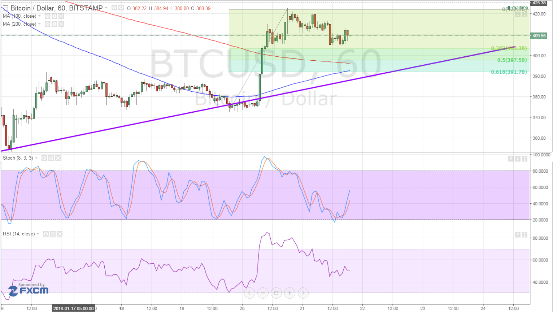The width and height of the screenshot is (553, 312).
Task: Click the Low value 380.00
Action: pos(182,8)
